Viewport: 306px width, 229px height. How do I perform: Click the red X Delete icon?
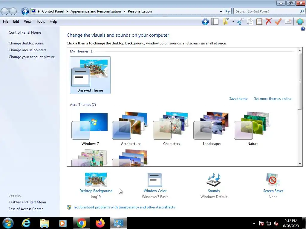click(x=269, y=21)
